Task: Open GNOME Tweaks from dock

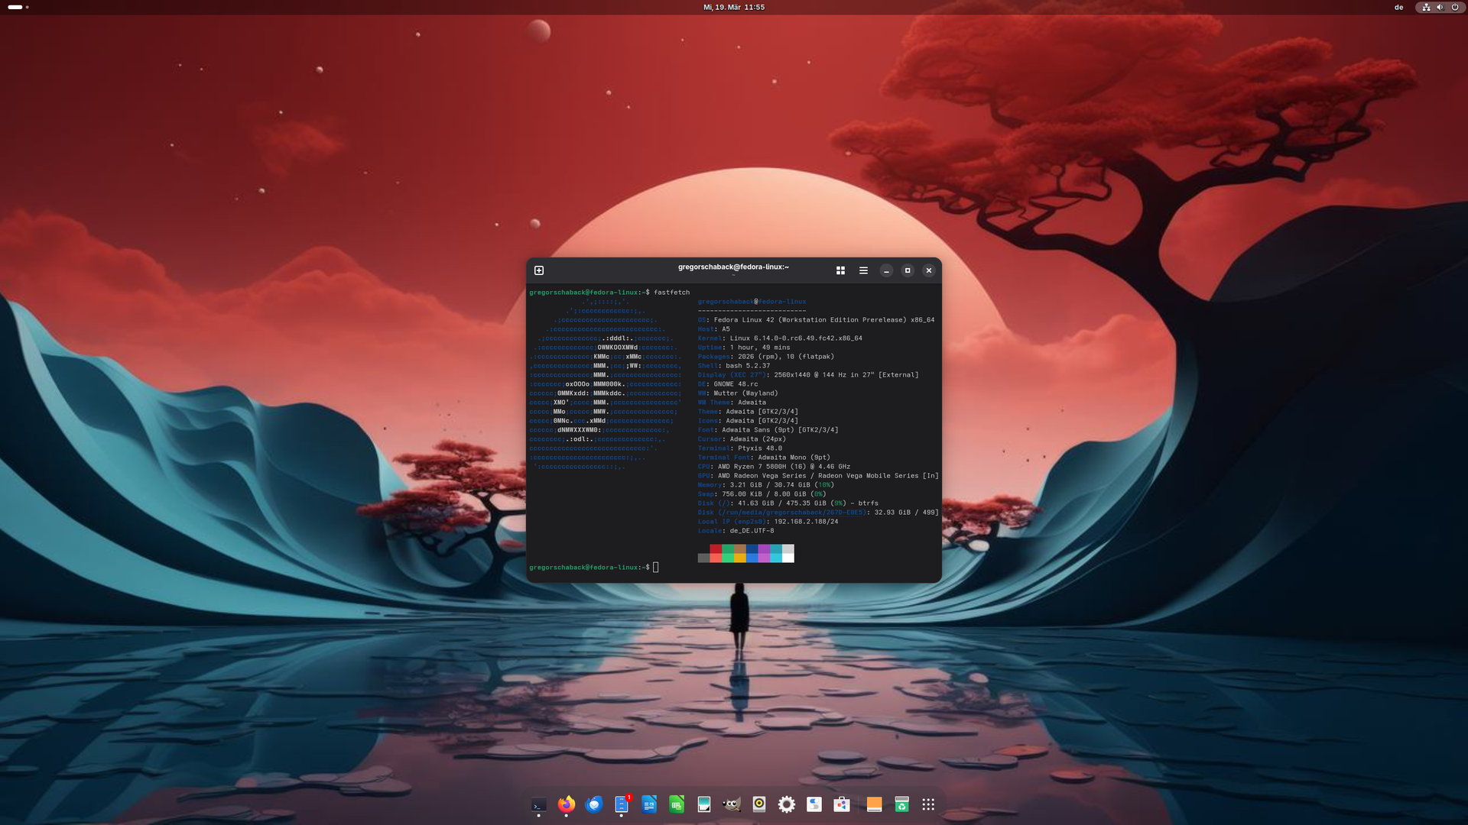Action: click(814, 804)
